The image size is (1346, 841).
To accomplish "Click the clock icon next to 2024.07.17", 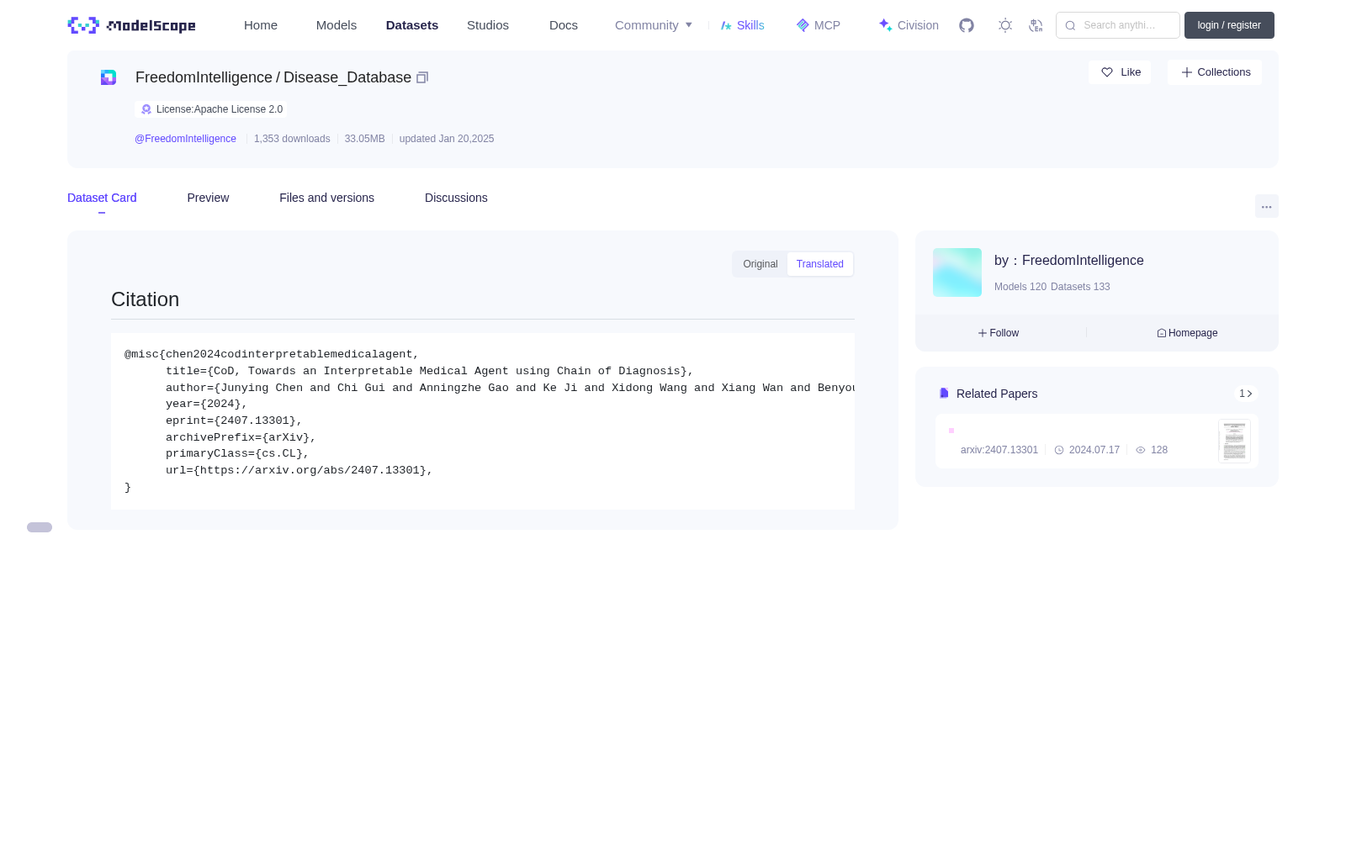I will pyautogui.click(x=1059, y=450).
